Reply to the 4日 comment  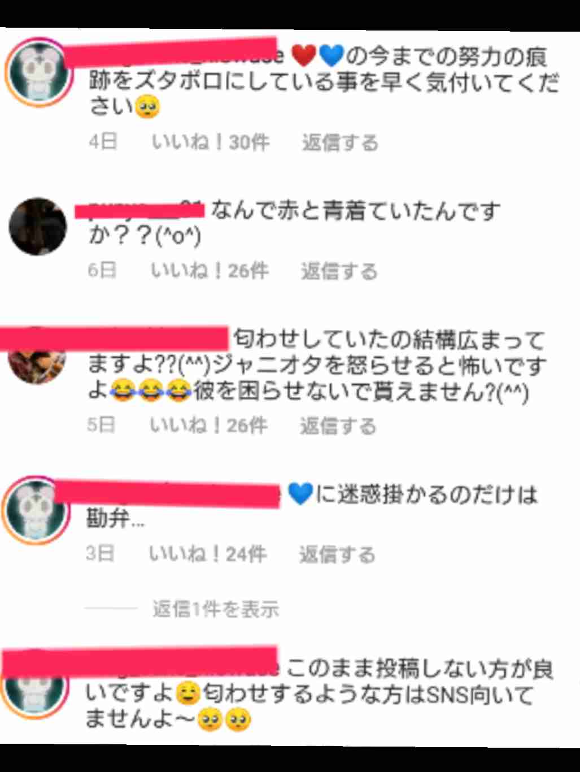coord(340,142)
